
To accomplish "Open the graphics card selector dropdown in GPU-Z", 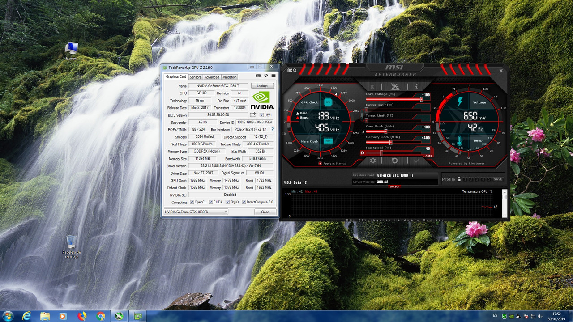I will coord(225,212).
